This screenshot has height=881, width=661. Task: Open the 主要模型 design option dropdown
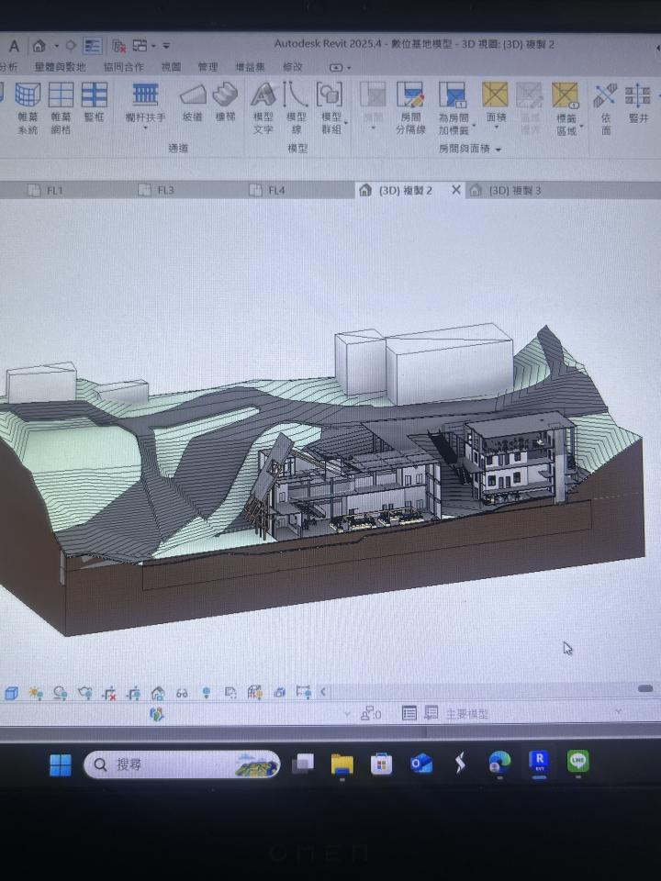(x=619, y=711)
